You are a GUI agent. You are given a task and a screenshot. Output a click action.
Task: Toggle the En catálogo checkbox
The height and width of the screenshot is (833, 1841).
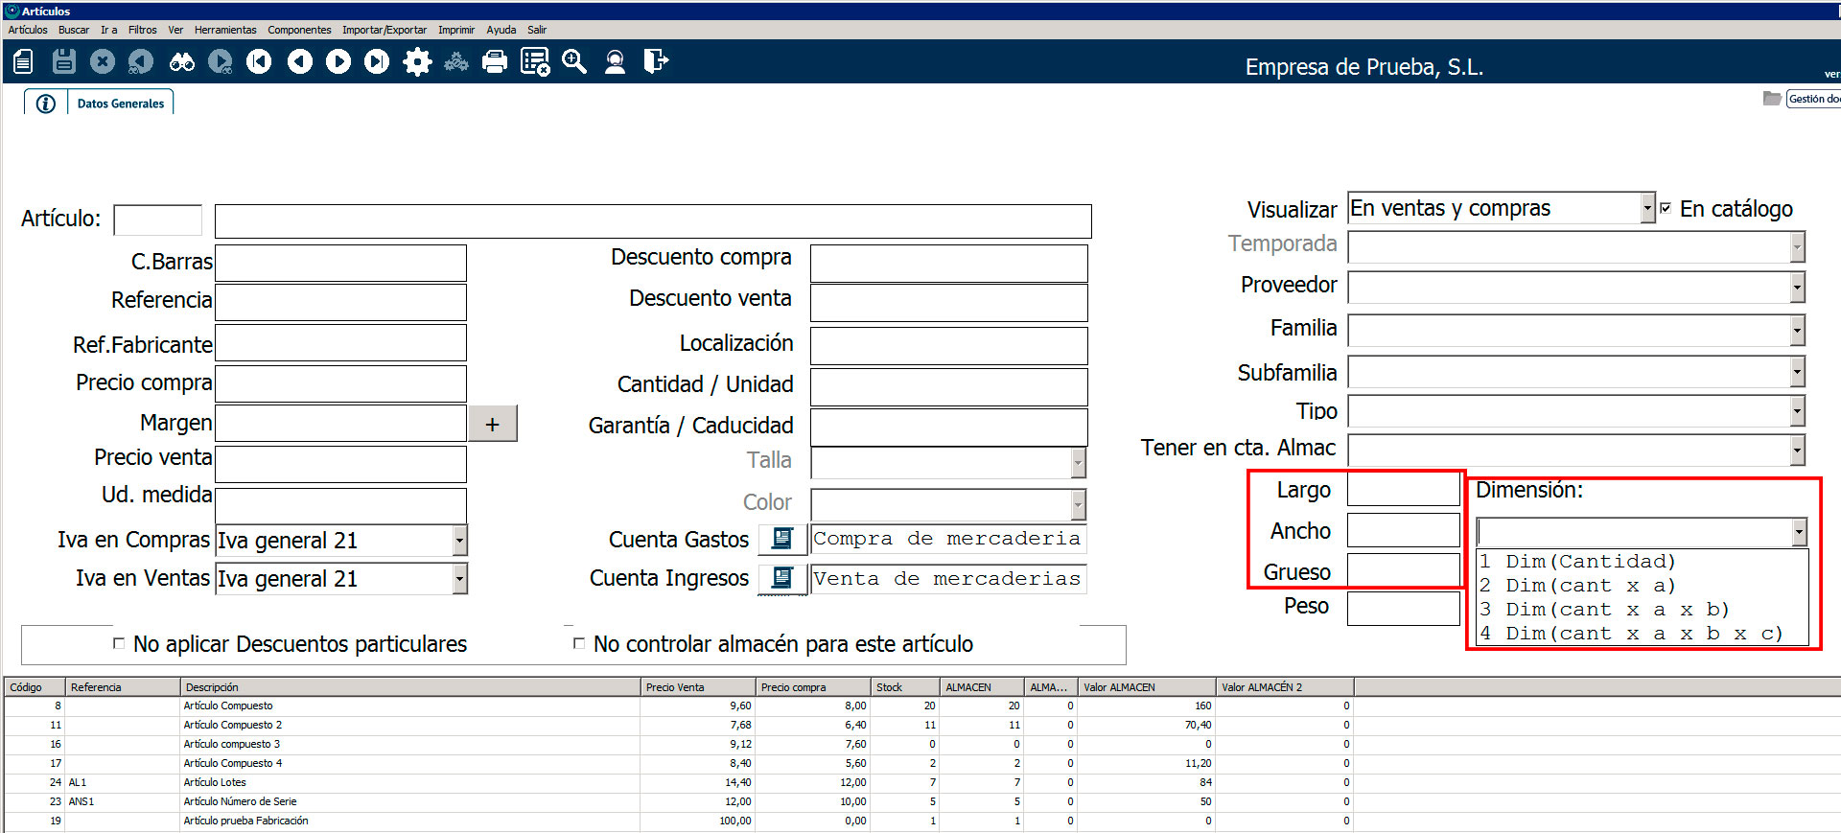pos(1666,208)
